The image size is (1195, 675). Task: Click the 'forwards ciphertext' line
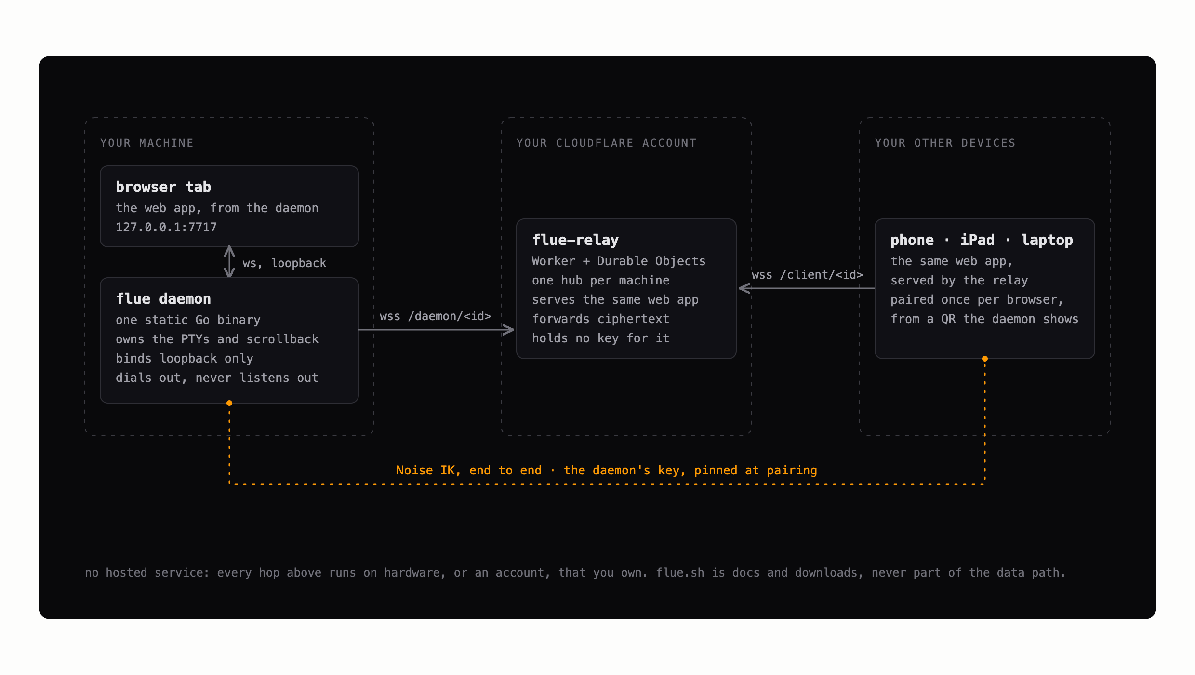coord(601,319)
